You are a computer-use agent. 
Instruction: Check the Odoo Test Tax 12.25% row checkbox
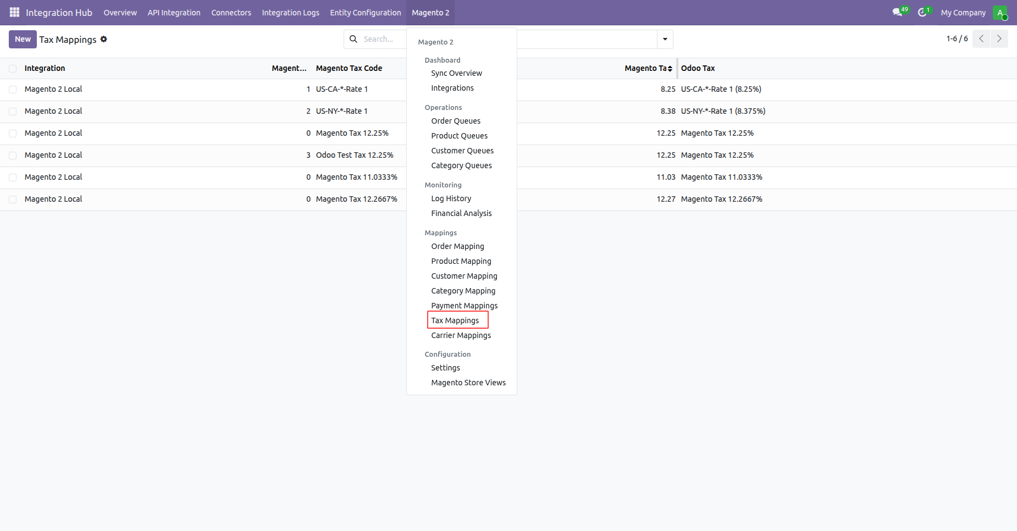click(x=13, y=156)
